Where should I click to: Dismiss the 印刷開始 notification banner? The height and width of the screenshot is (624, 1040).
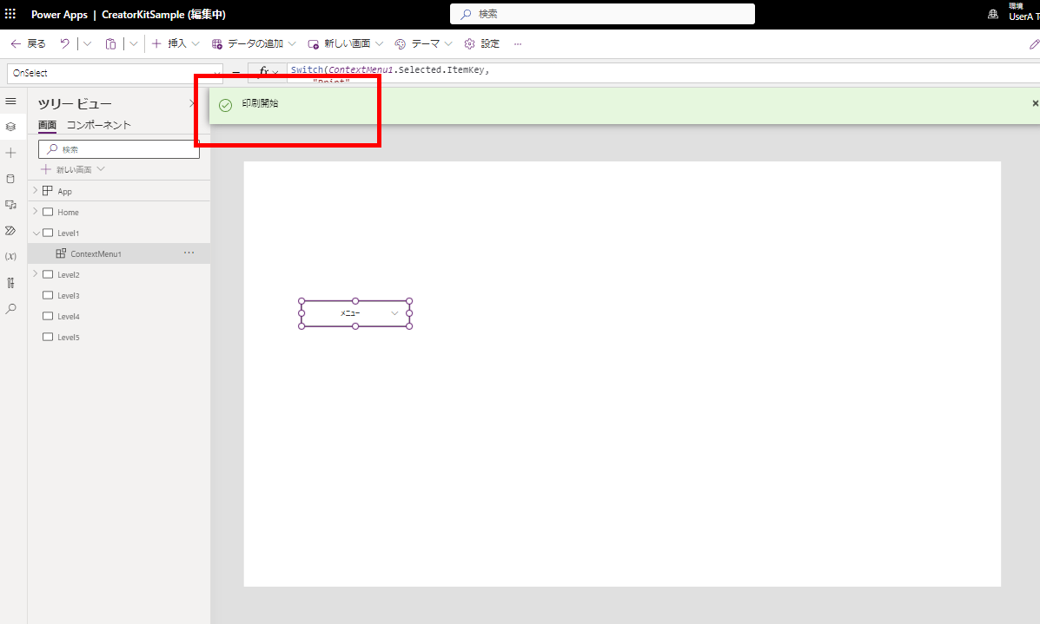[1034, 102]
